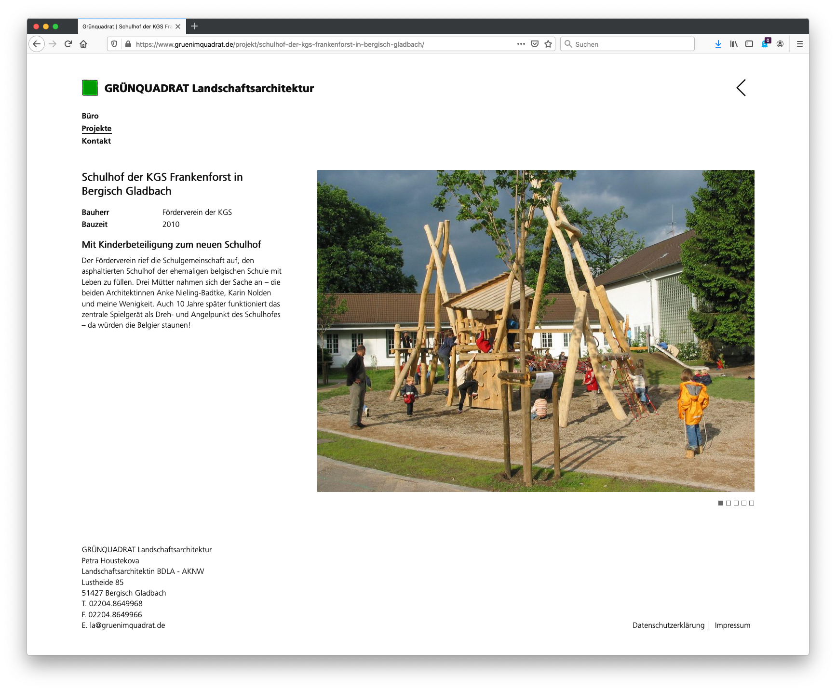Click footer line '51427 Bergisch Gladbach'
Screen dimensions: 836x691
pos(124,593)
